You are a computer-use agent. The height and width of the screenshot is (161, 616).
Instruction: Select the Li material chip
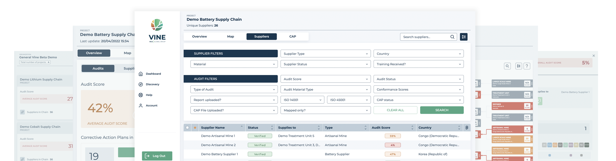click(x=565, y=145)
